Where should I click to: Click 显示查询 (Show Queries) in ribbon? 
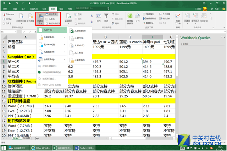point(51,14)
